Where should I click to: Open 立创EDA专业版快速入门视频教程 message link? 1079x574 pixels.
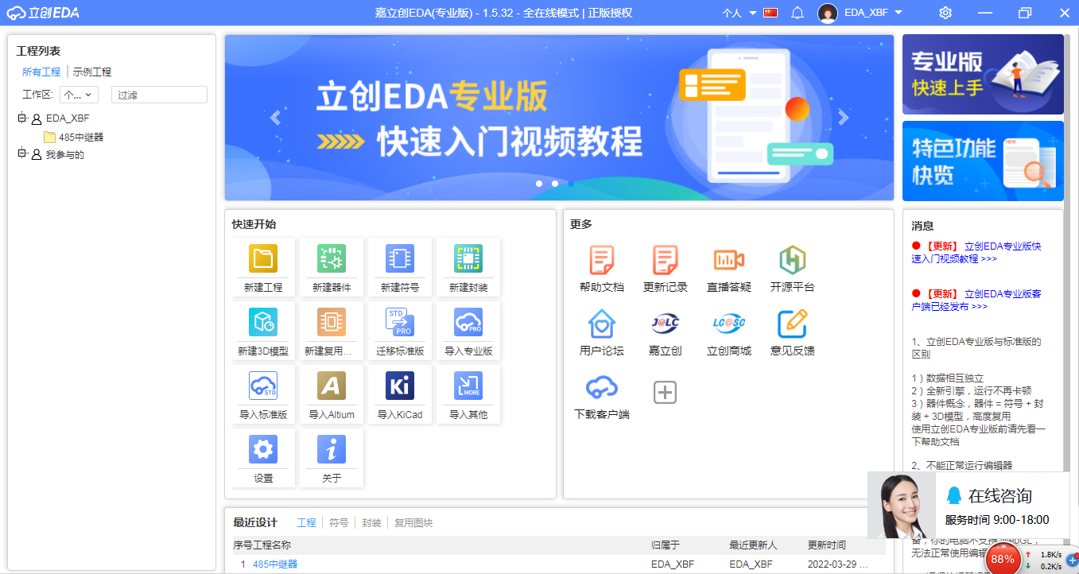pos(977,252)
